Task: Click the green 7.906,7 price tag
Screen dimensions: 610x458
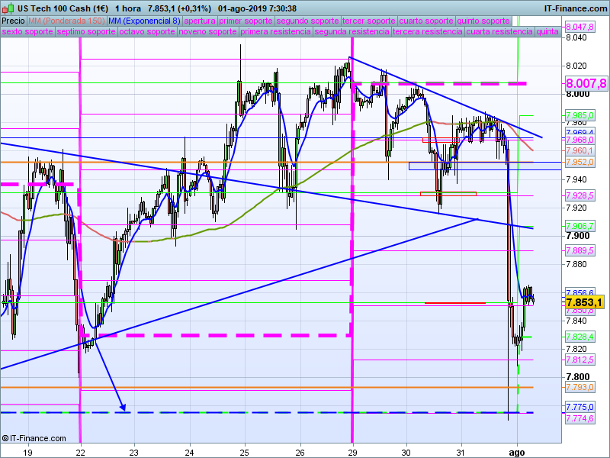Action: coord(579,226)
